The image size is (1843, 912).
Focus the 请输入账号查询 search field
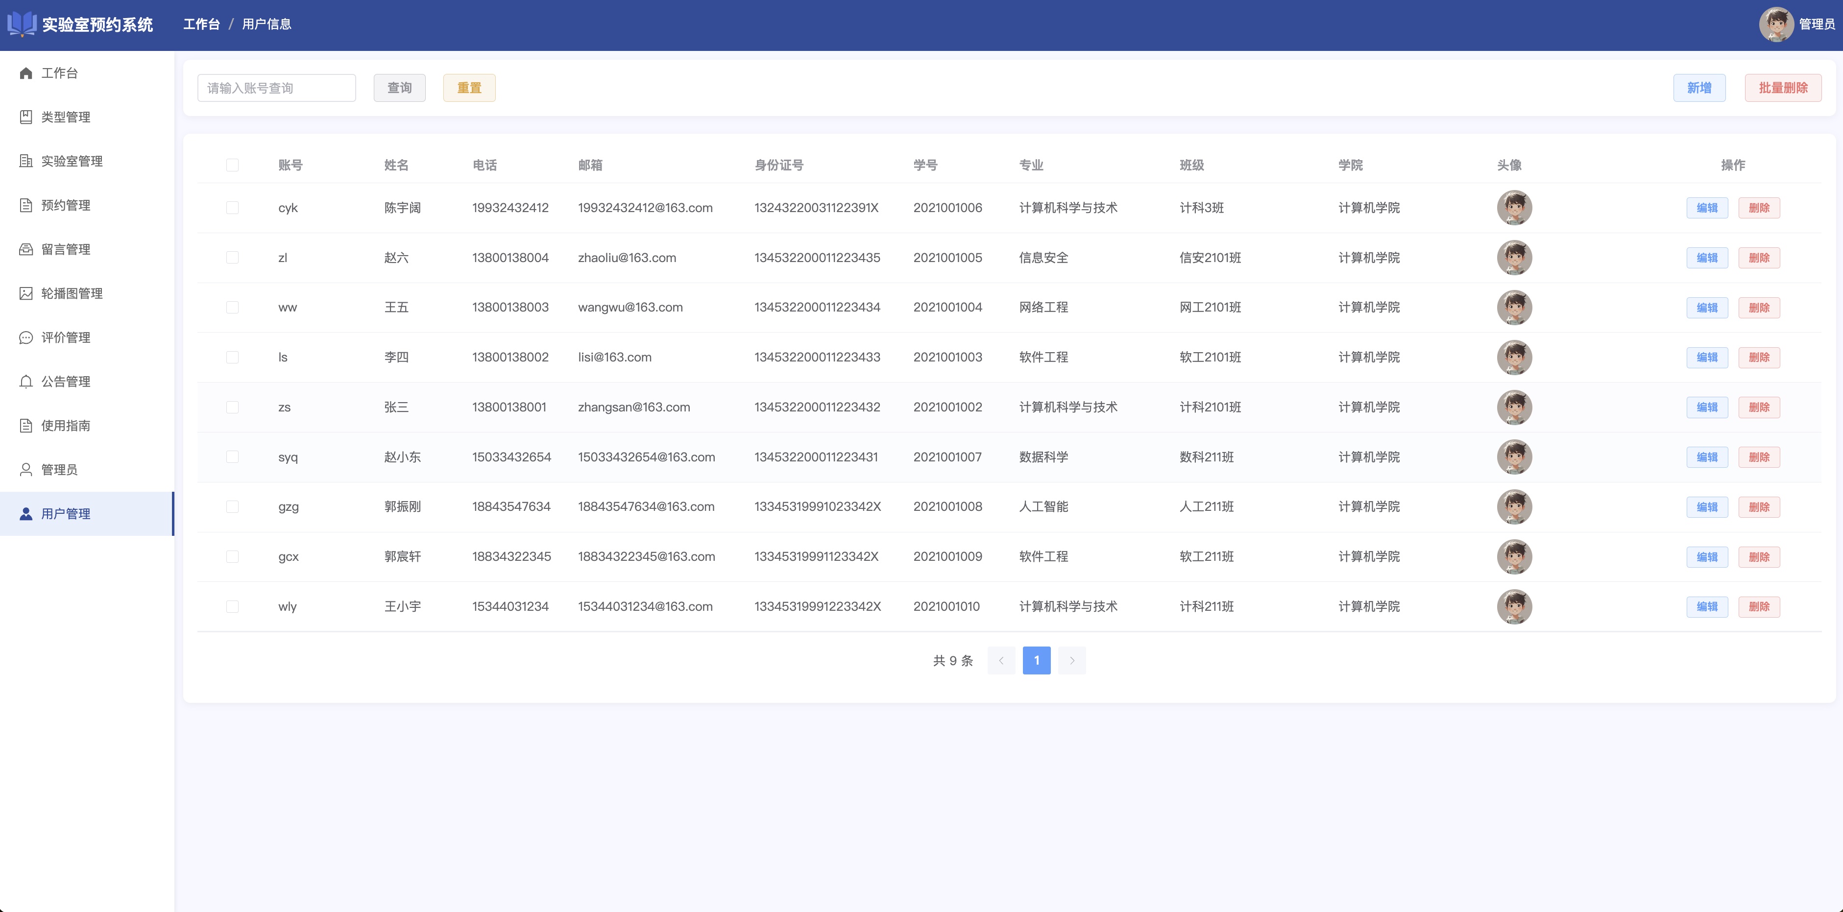(277, 88)
